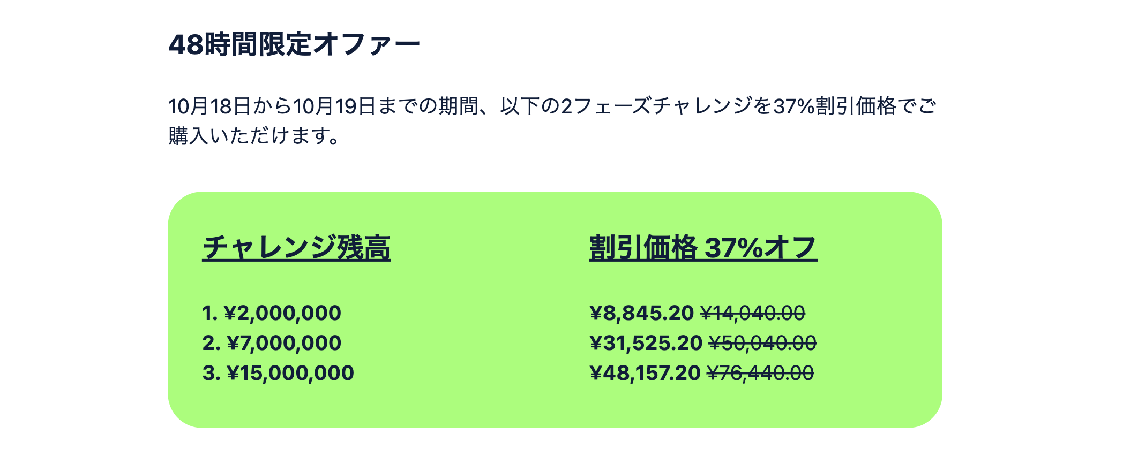This screenshot has width=1123, height=457.
Task: Click the 48時間限定オファー heading
Action: 294,44
